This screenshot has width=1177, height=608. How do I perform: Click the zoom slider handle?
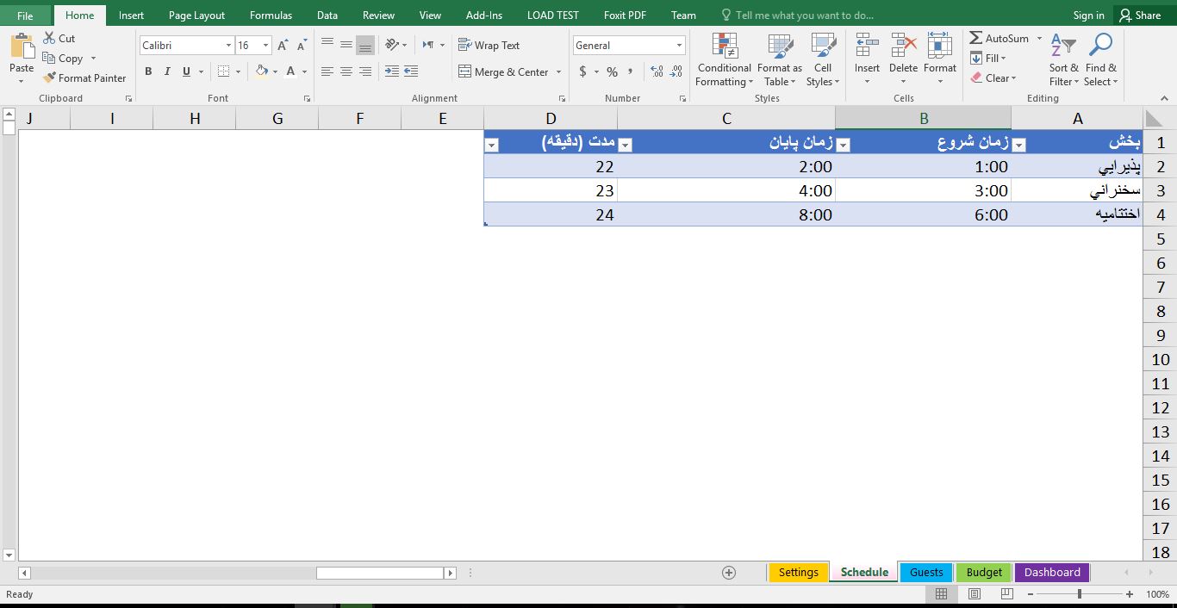(x=1079, y=594)
